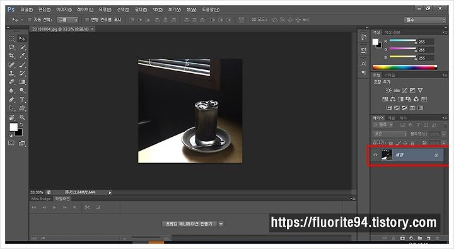Select the Pen tool
Image resolution: width=454 pixels, height=249 pixels.
pyautogui.click(x=11, y=100)
